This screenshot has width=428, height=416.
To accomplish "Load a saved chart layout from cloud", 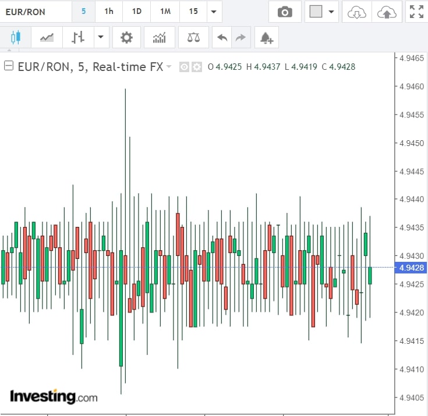I will click(x=355, y=12).
